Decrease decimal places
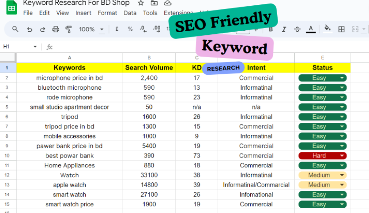Screen dimensions: 369x213 click(x=143, y=29)
